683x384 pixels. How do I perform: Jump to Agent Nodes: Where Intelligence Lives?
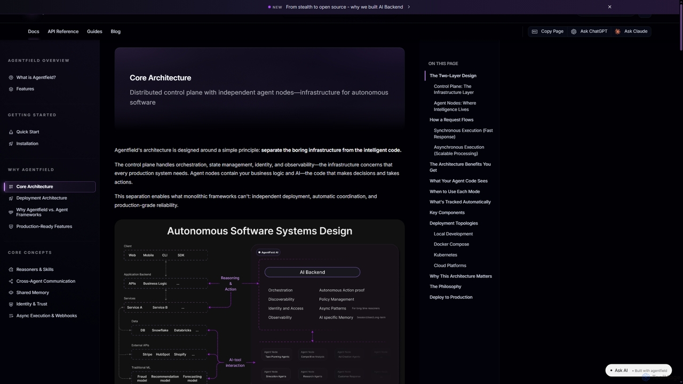[x=455, y=106]
